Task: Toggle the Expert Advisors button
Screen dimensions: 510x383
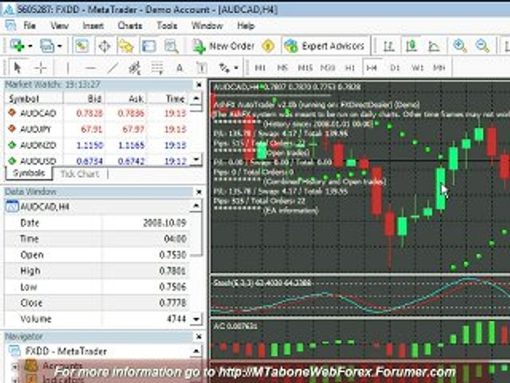Action: (324, 46)
